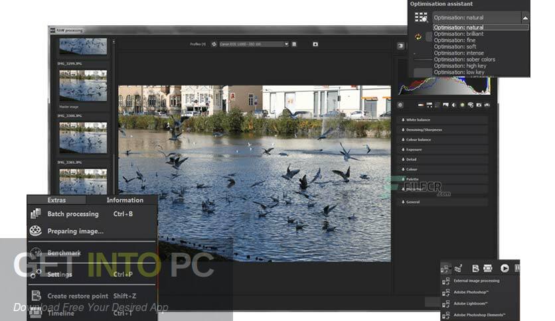Select the top thumbnail in the filmstrip
This screenshot has height=321, width=555.
[x=83, y=46]
